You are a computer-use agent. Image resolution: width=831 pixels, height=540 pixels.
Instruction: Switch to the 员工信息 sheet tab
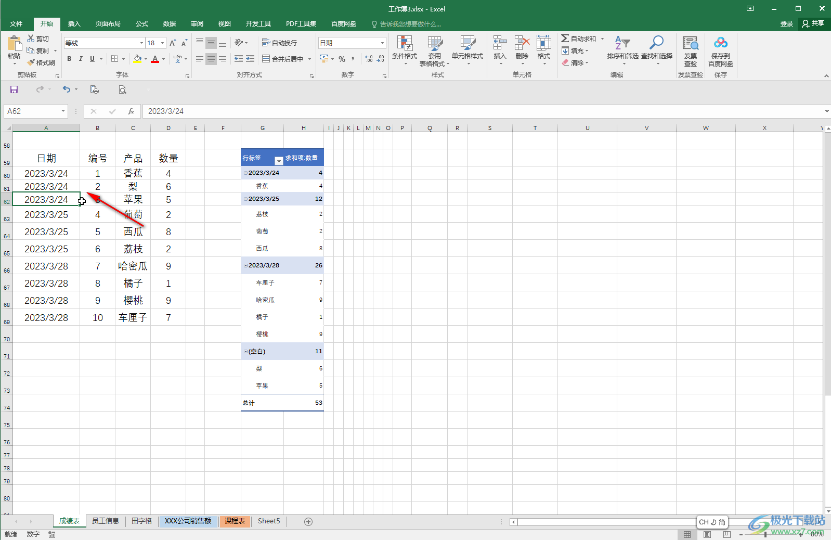pos(106,521)
